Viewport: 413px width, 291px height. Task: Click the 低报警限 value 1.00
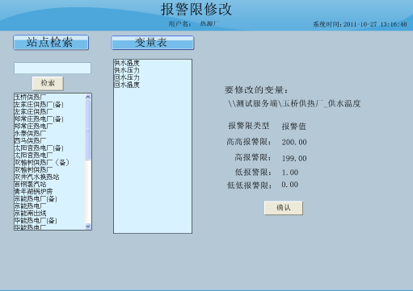tap(290, 173)
